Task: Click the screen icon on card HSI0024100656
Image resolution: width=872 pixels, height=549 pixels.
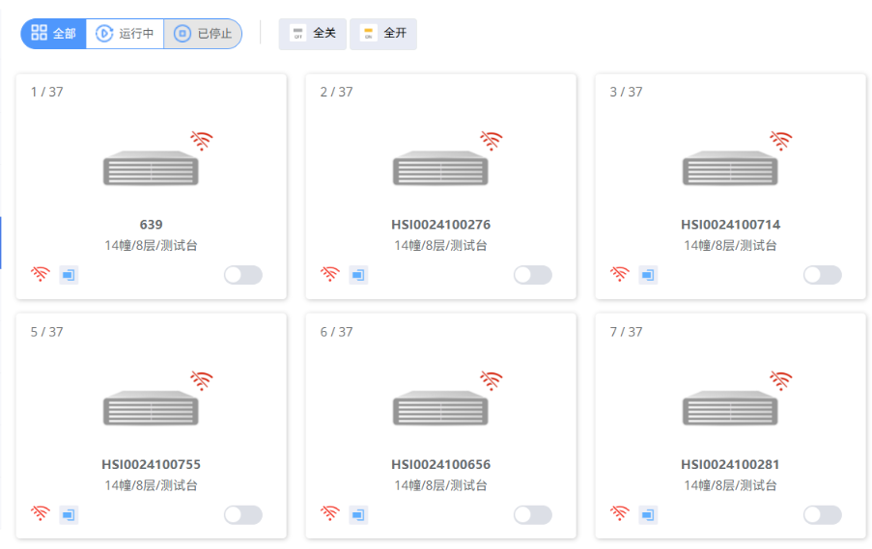Action: click(358, 515)
